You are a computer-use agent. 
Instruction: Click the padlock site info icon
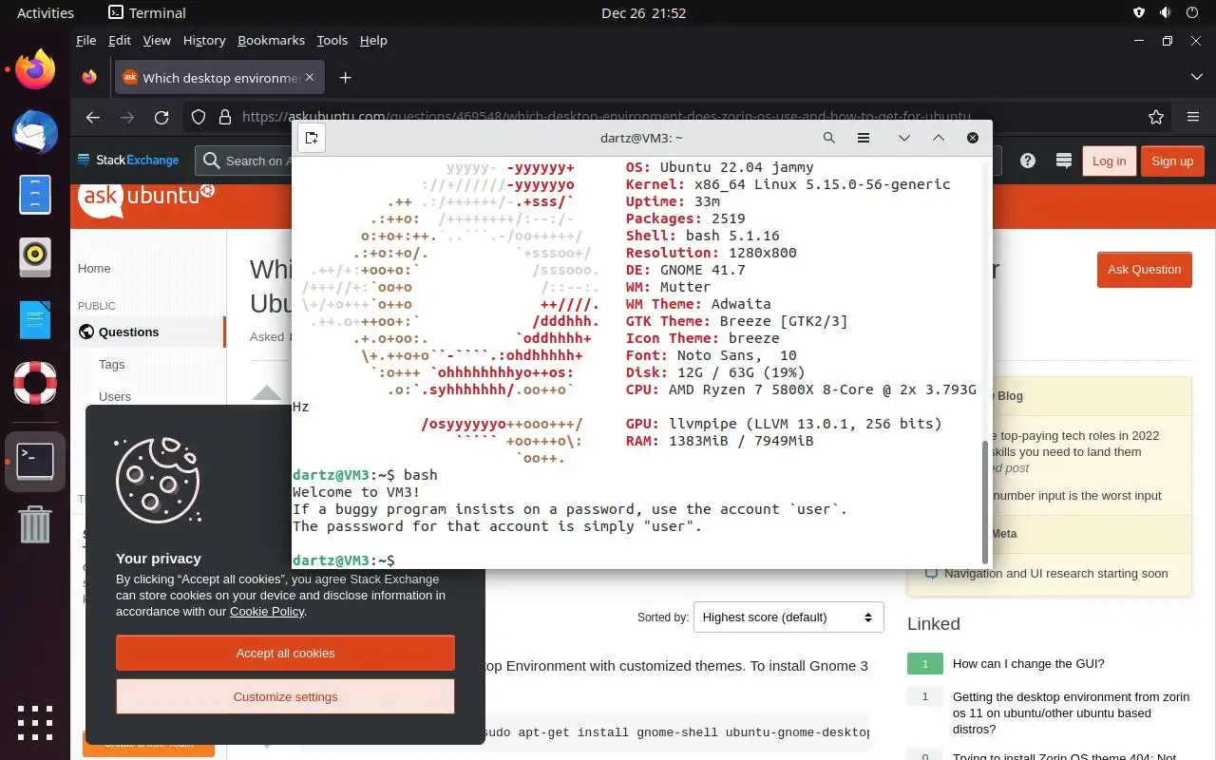coord(225,117)
